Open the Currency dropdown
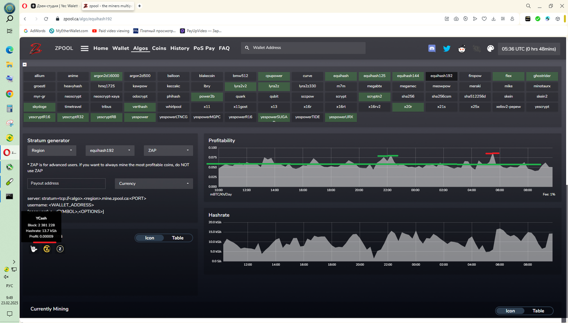This screenshot has width=568, height=323. 153,183
